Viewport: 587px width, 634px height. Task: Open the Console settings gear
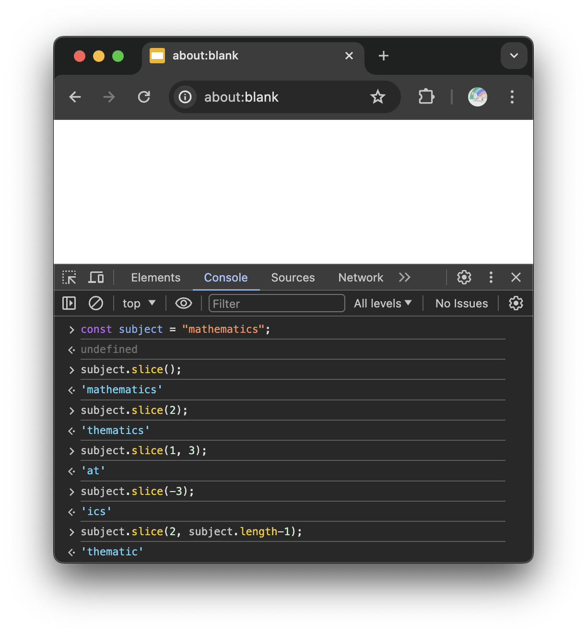(516, 303)
